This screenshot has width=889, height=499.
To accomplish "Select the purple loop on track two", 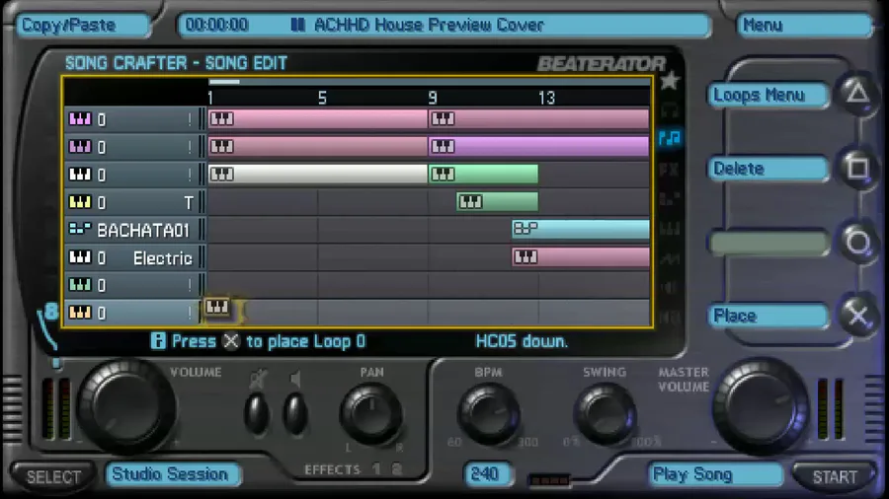I will [538, 147].
